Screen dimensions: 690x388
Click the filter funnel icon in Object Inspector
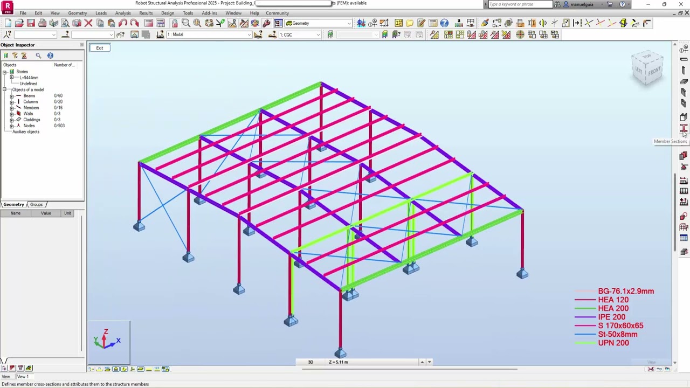click(x=15, y=56)
